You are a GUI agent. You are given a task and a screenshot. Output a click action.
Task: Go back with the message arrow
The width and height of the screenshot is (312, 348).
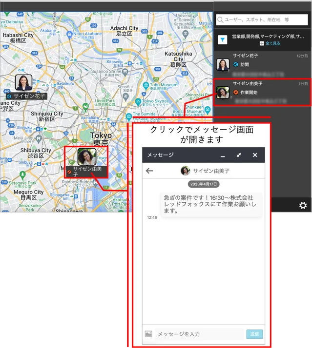point(149,171)
